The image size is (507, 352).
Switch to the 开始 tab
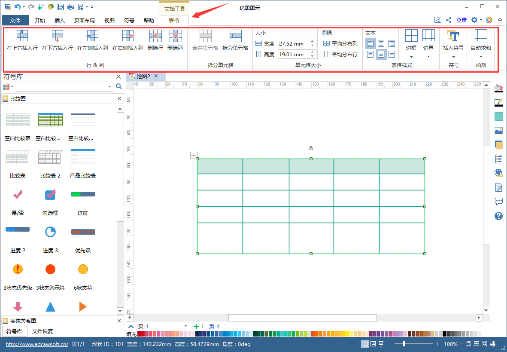point(40,20)
